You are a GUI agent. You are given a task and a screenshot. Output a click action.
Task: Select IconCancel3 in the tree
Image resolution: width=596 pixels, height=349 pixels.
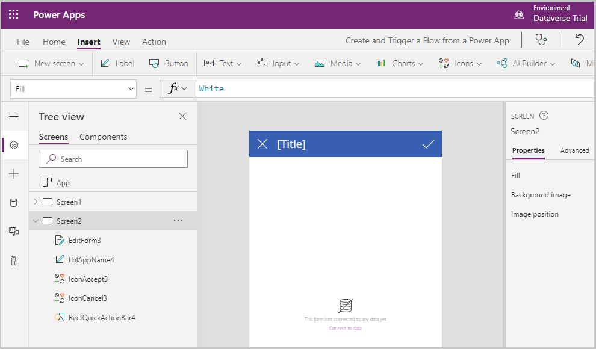tap(88, 298)
